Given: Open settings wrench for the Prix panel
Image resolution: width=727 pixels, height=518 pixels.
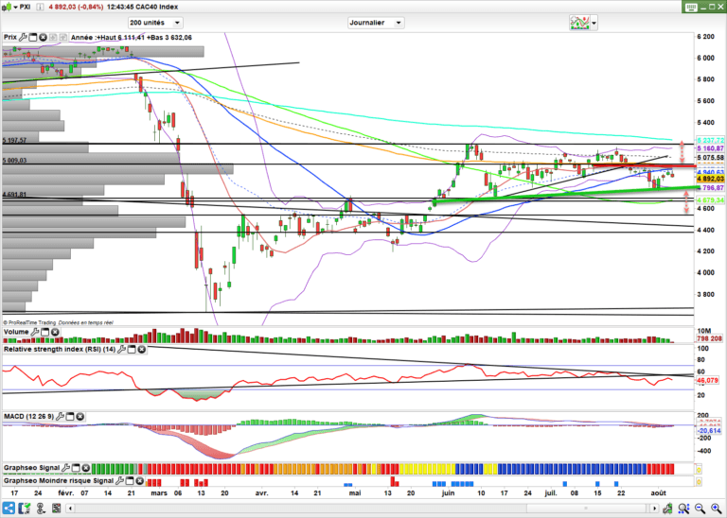Looking at the screenshot, I should click(24, 38).
